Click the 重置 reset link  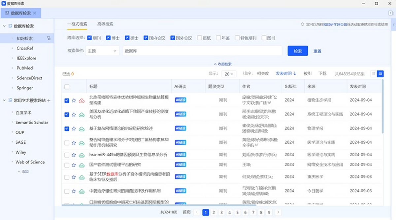[x=317, y=51]
